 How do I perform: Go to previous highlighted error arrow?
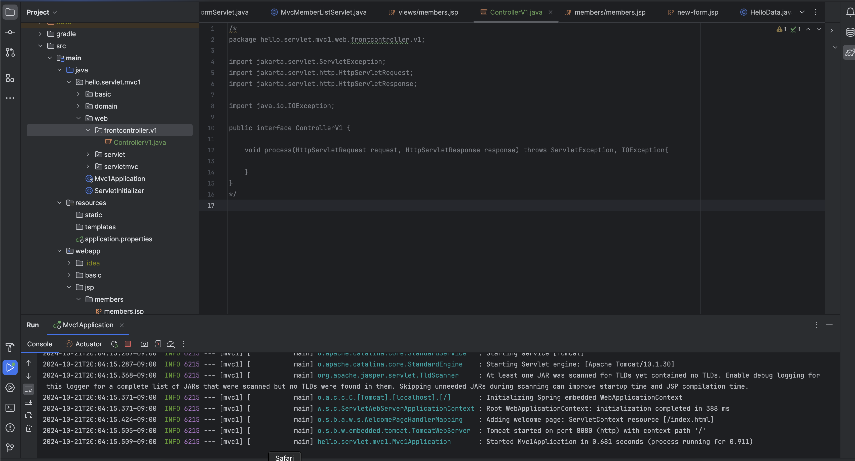[x=808, y=29]
